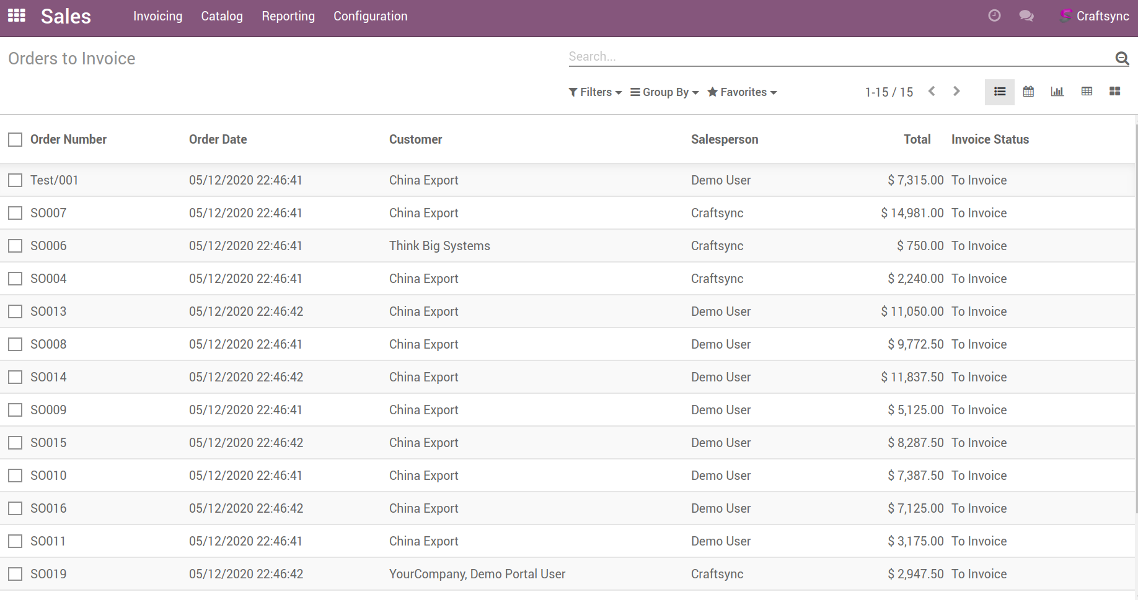The width and height of the screenshot is (1138, 600).
Task: Select the checkbox for order S0007
Action: (15, 213)
